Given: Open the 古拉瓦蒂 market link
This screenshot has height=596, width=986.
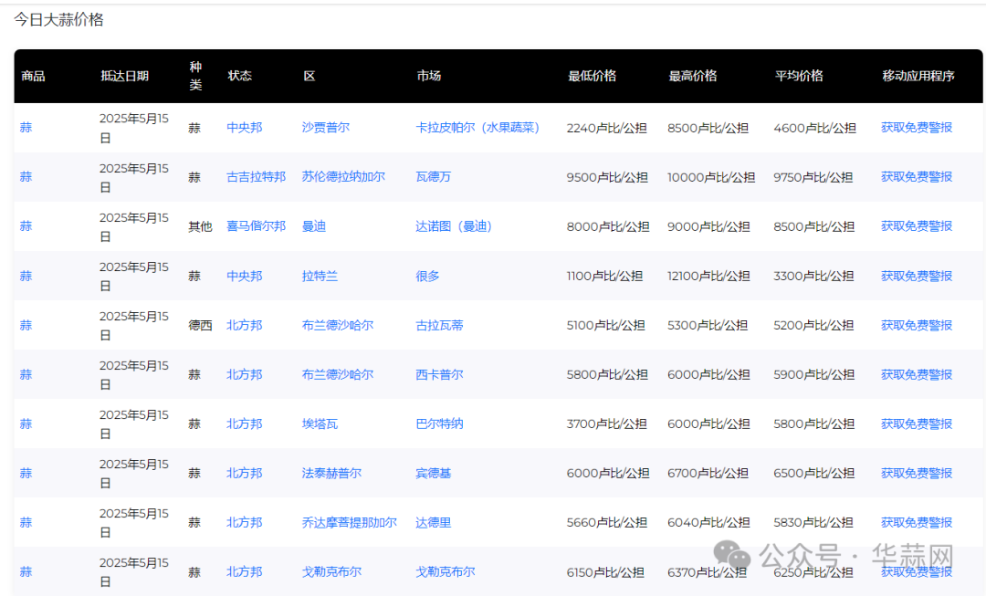Looking at the screenshot, I should (x=439, y=325).
